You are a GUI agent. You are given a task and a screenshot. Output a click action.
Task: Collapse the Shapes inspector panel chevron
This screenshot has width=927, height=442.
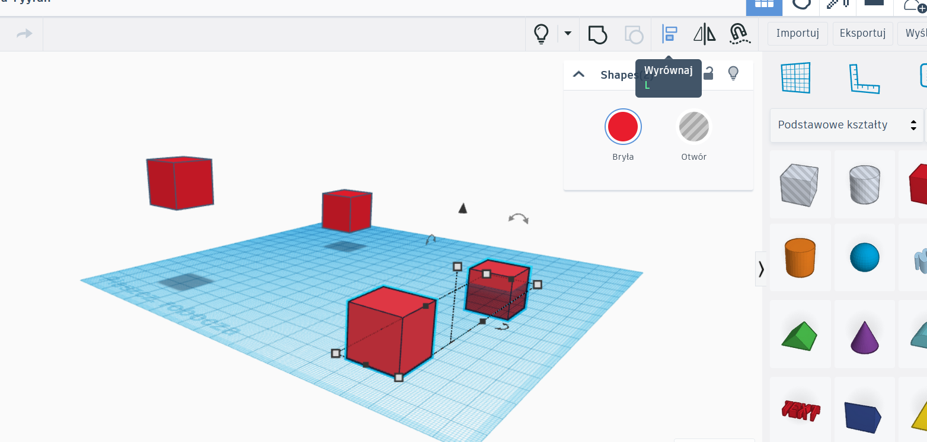579,75
